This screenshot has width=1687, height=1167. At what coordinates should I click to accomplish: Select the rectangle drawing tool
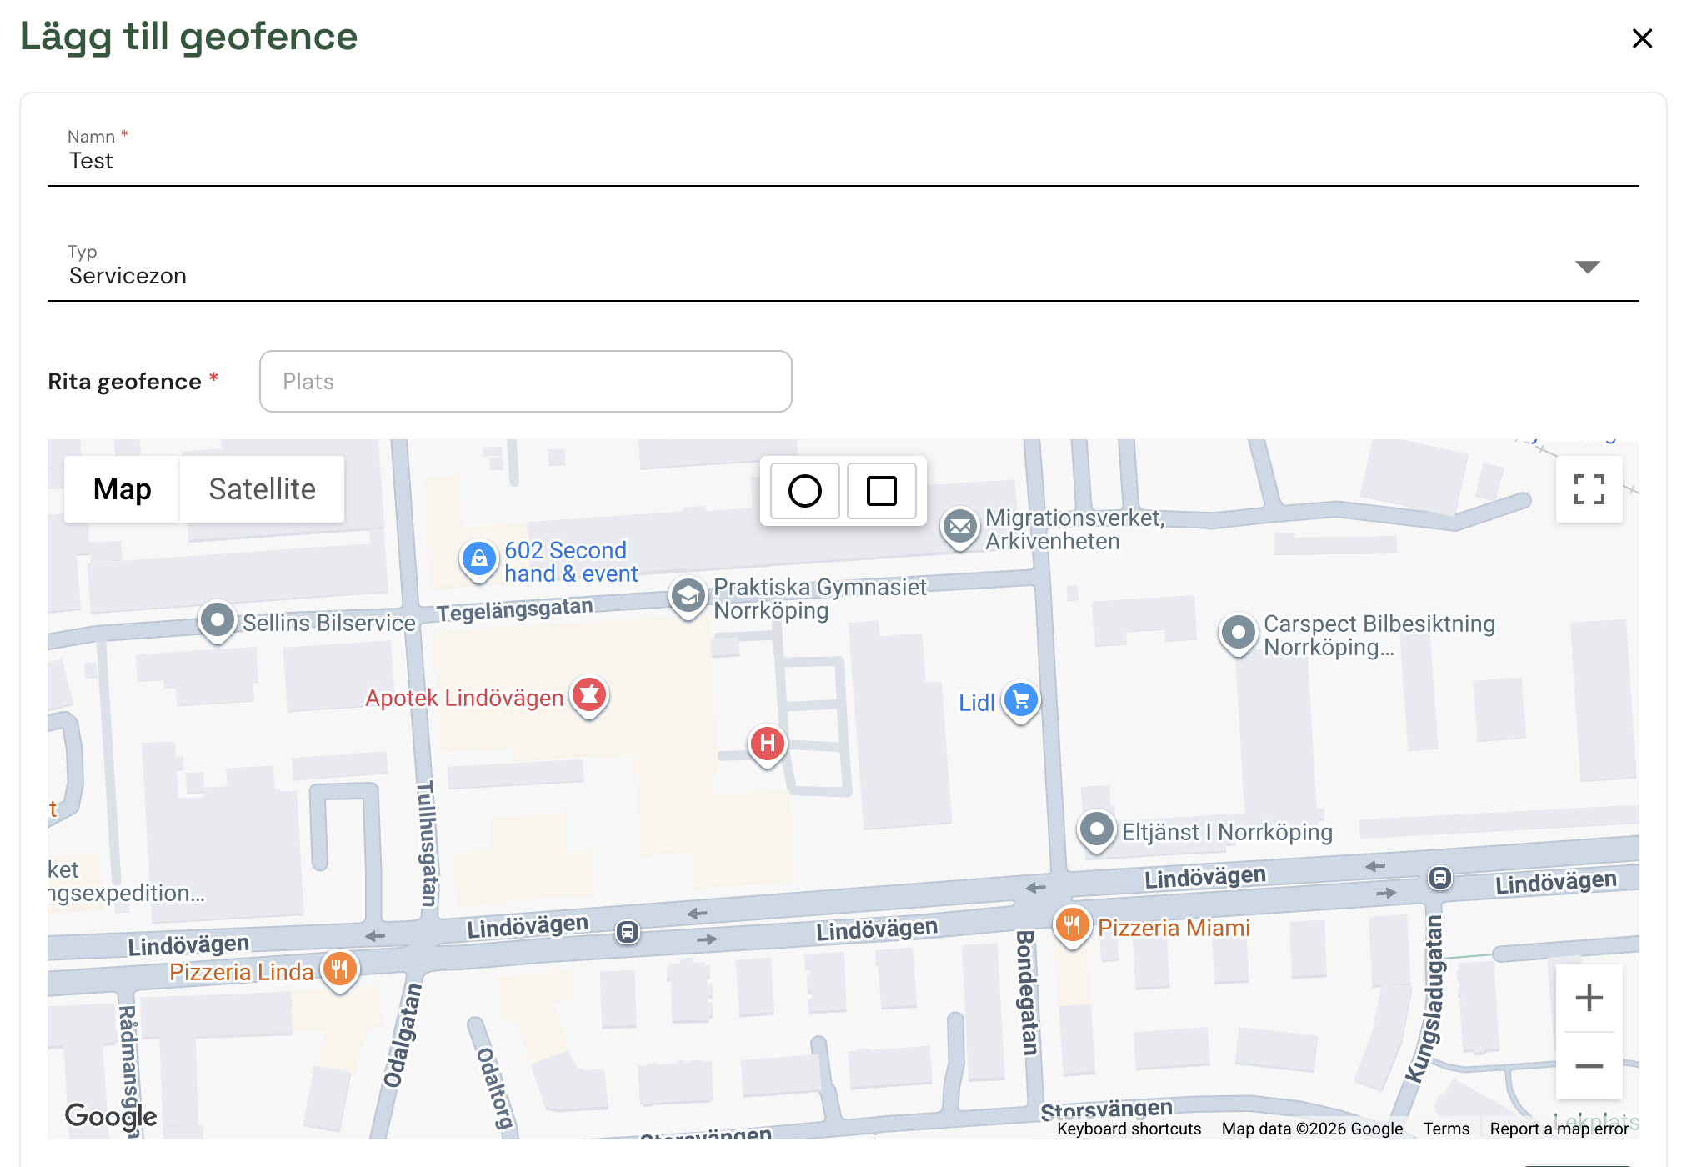point(882,491)
